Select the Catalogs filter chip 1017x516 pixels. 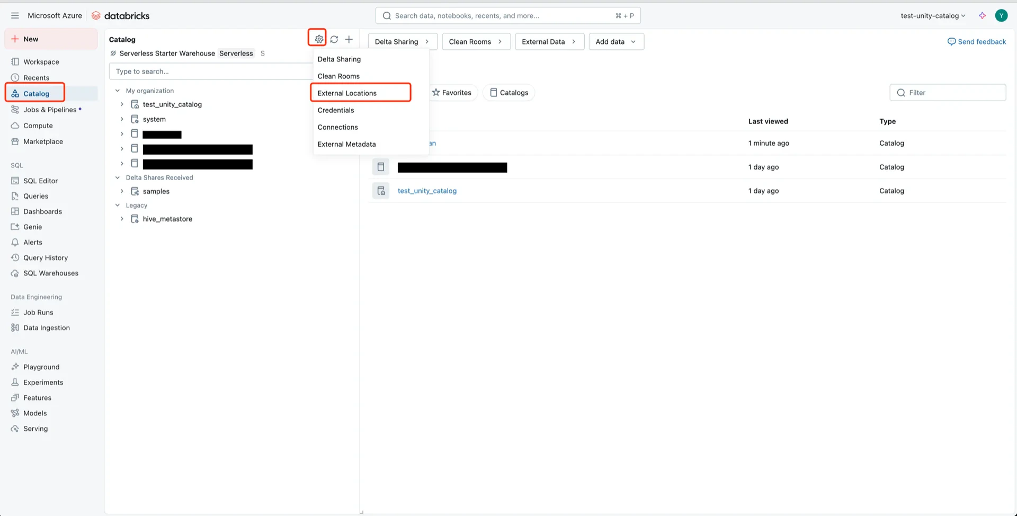pyautogui.click(x=508, y=93)
